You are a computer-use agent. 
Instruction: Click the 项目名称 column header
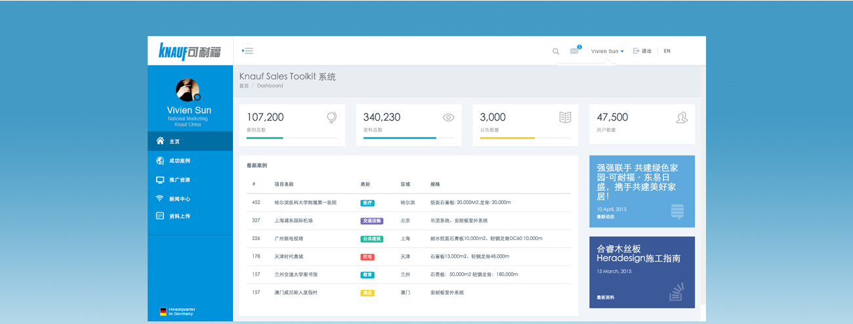(284, 184)
